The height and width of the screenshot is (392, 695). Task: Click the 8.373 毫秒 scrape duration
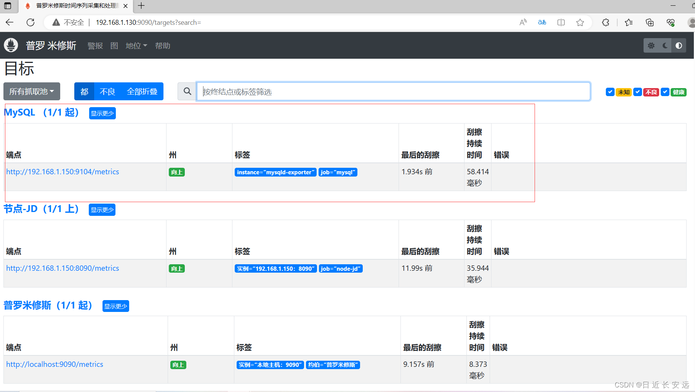[x=478, y=370]
